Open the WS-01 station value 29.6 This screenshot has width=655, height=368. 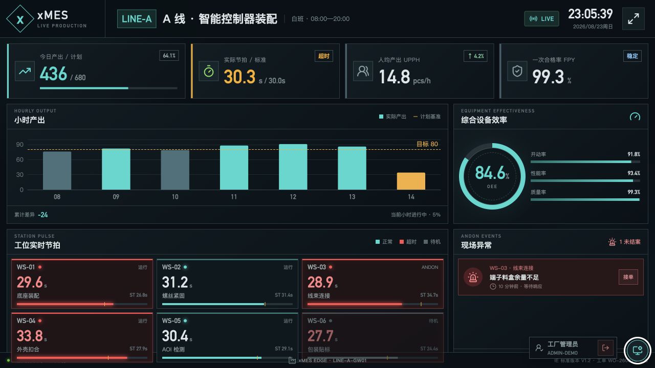click(30, 282)
